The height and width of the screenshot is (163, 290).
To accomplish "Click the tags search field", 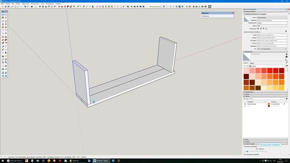I will pos(267,99).
